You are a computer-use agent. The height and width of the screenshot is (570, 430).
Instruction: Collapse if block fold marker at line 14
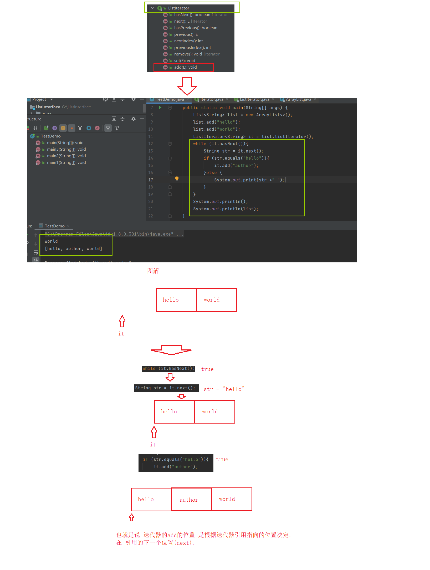170,158
